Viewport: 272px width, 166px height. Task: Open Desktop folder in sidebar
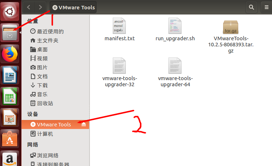tap(55, 50)
